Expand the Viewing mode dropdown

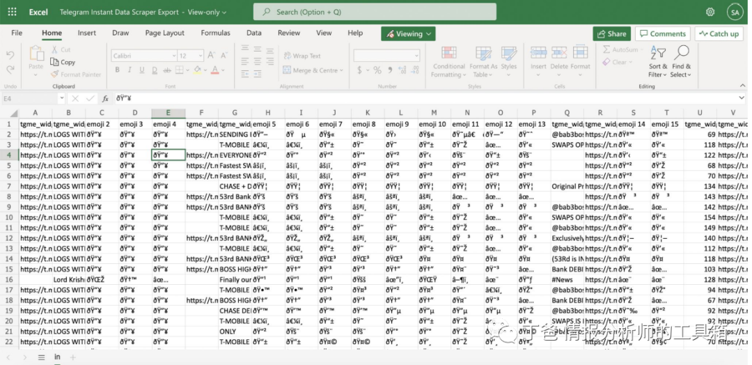pos(408,33)
